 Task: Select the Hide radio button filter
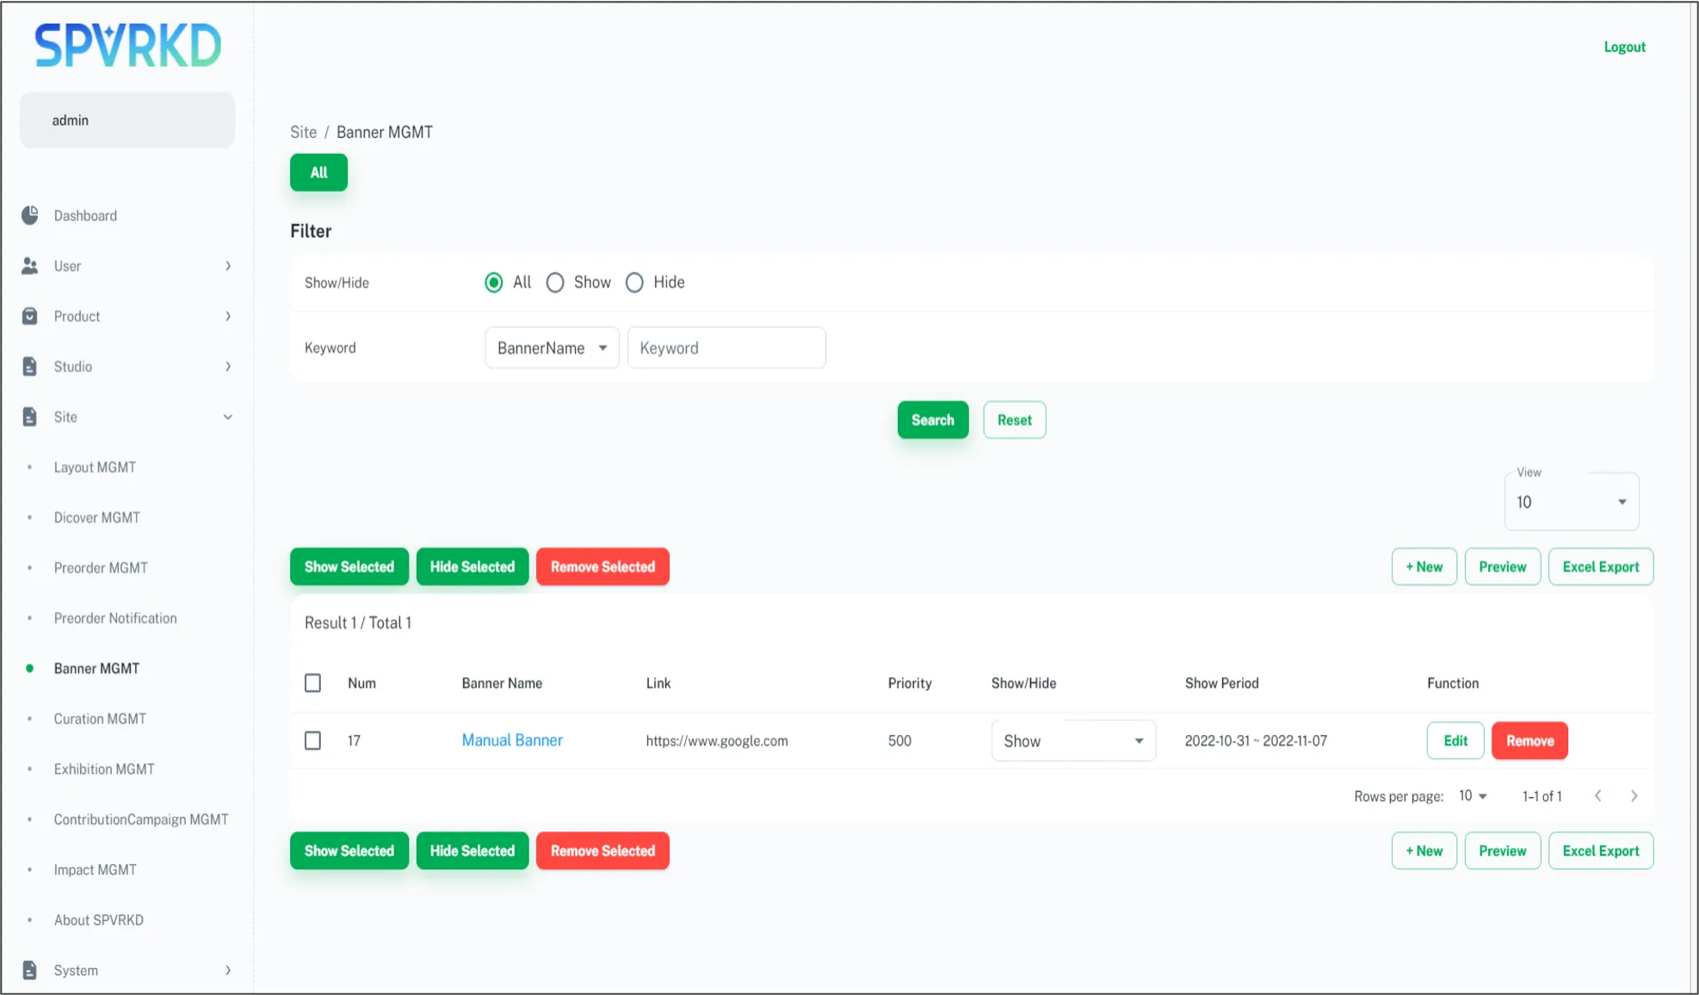point(634,282)
